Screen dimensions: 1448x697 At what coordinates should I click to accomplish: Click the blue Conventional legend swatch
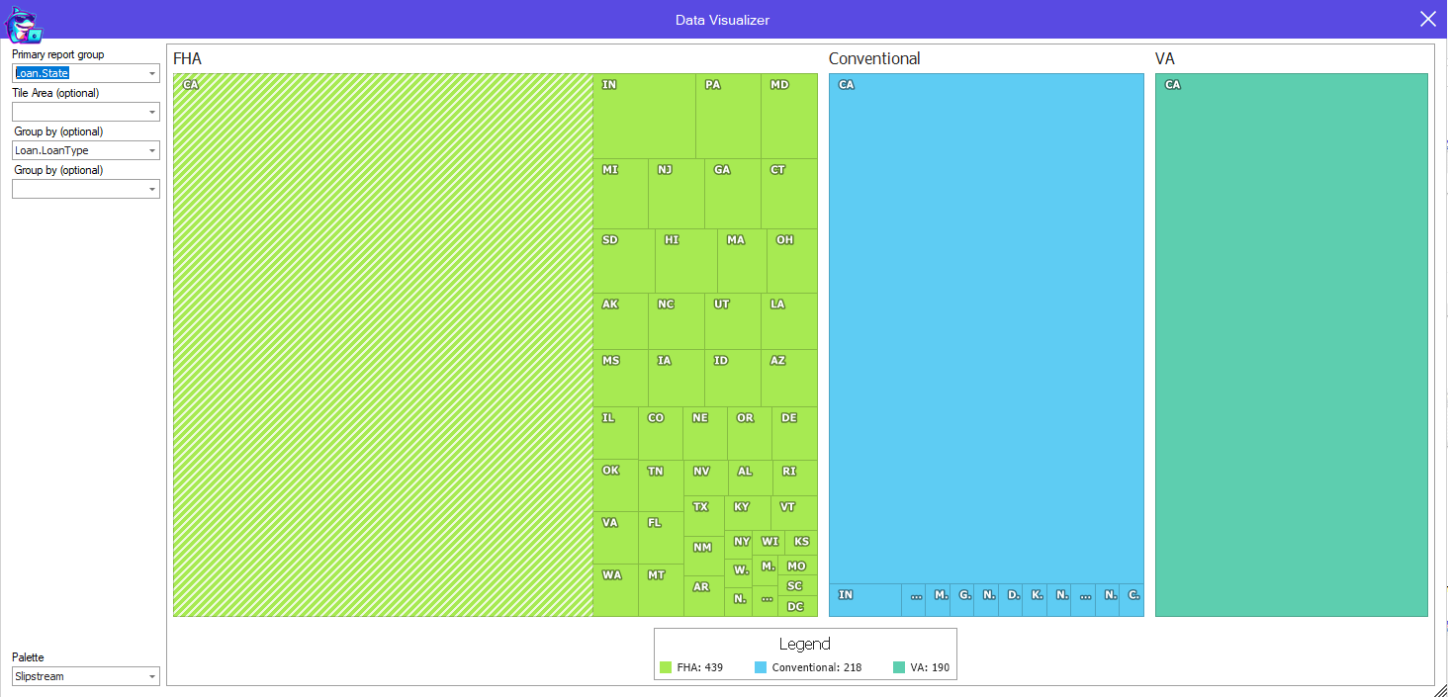click(x=761, y=668)
